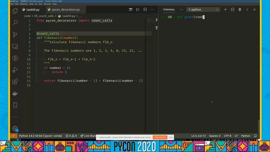Expand breadcrumb symbol ellipsis
This screenshot has width=270, height=152.
point(80,16)
